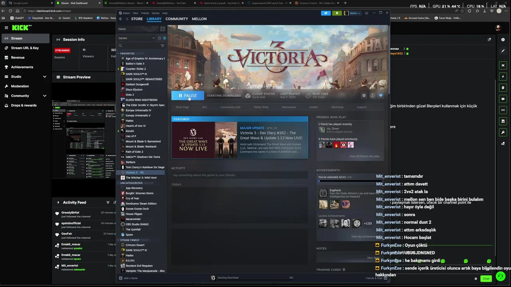
Task: Open Victoria 3 settings gear icon
Action: click(x=364, y=96)
